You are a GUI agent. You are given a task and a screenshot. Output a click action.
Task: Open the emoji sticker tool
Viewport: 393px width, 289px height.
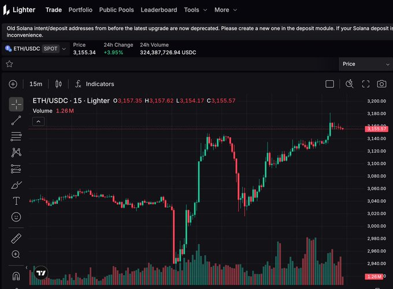(x=16, y=217)
